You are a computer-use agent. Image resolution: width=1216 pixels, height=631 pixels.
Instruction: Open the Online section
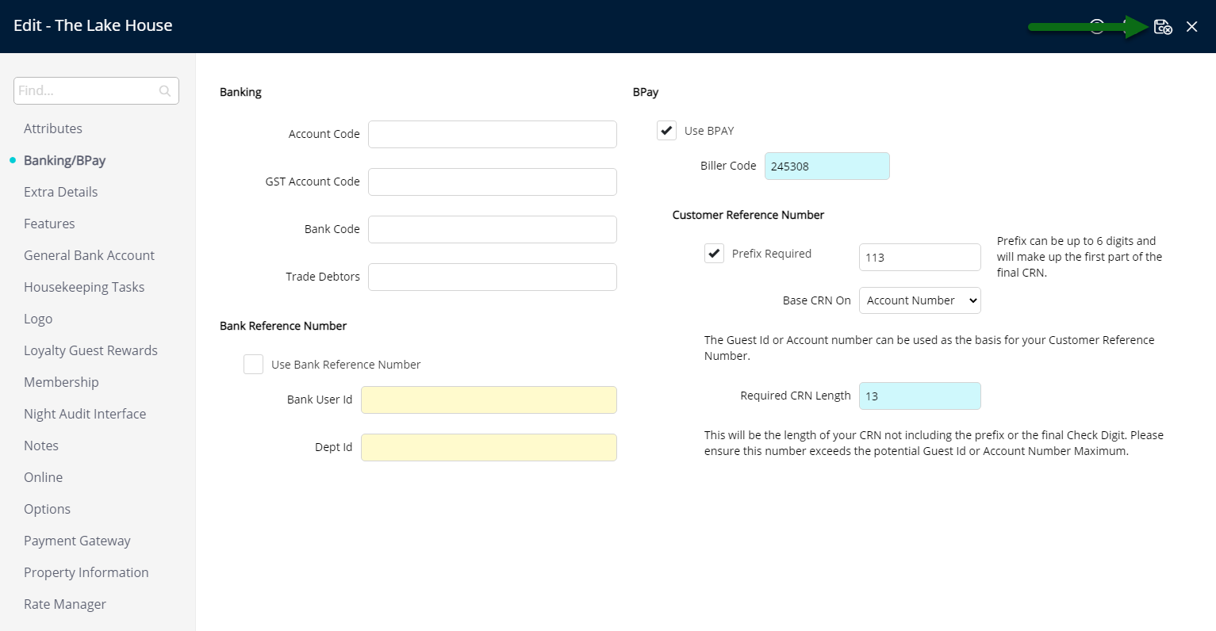[x=43, y=477]
